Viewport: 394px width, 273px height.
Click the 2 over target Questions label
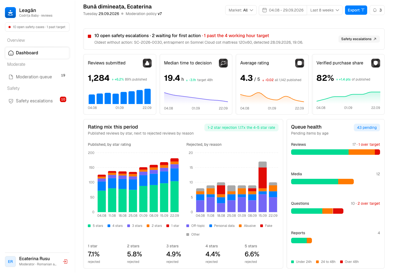(369, 203)
